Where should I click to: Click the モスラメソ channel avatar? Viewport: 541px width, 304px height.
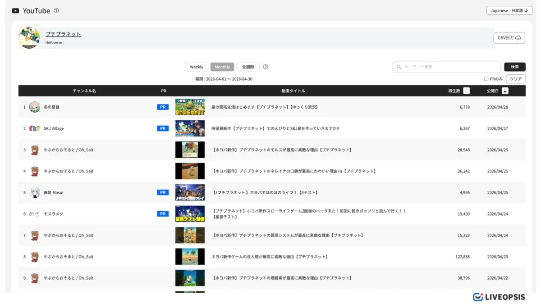pyautogui.click(x=35, y=214)
